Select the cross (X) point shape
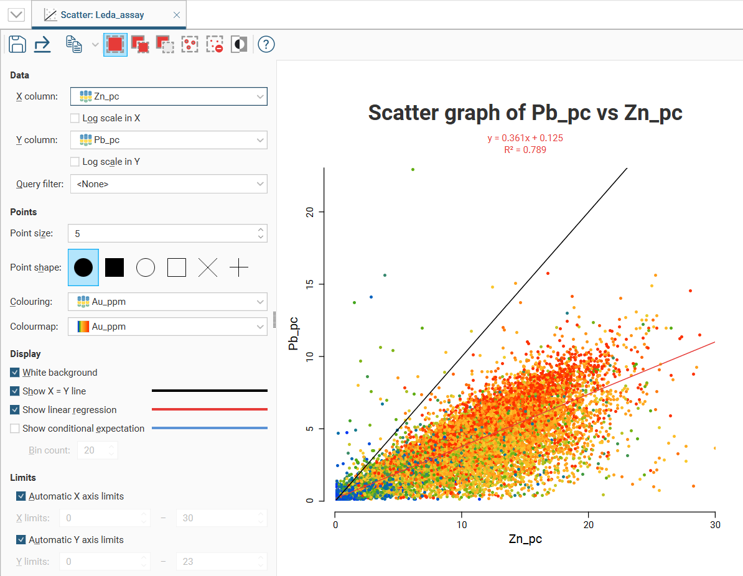The width and height of the screenshot is (743, 576). [208, 267]
